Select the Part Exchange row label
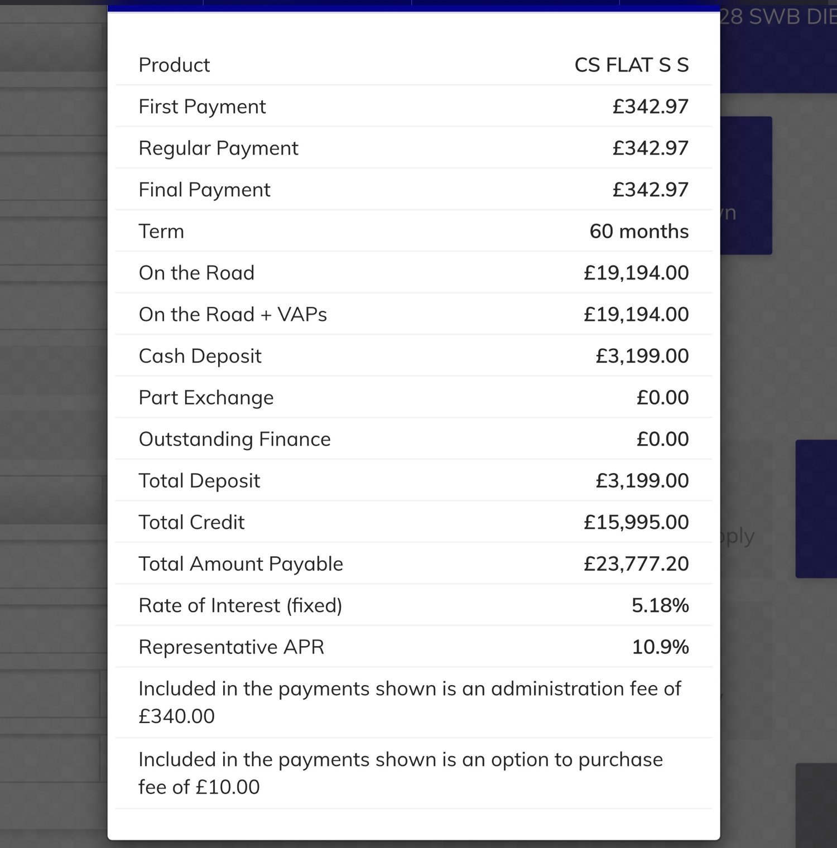Viewport: 837px width, 848px height. [206, 397]
